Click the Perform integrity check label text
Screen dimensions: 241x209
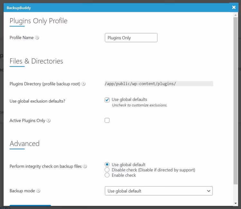coord(46,166)
